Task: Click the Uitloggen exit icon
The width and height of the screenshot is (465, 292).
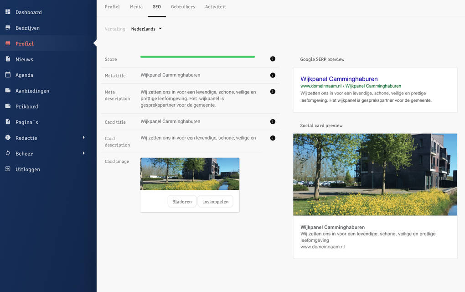Action: [8, 169]
